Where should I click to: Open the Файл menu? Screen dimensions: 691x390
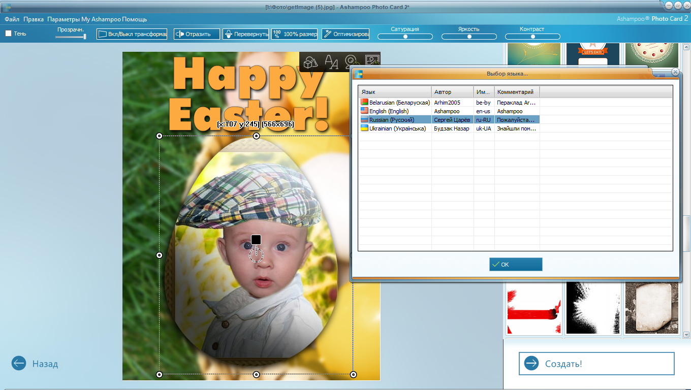[x=12, y=19]
